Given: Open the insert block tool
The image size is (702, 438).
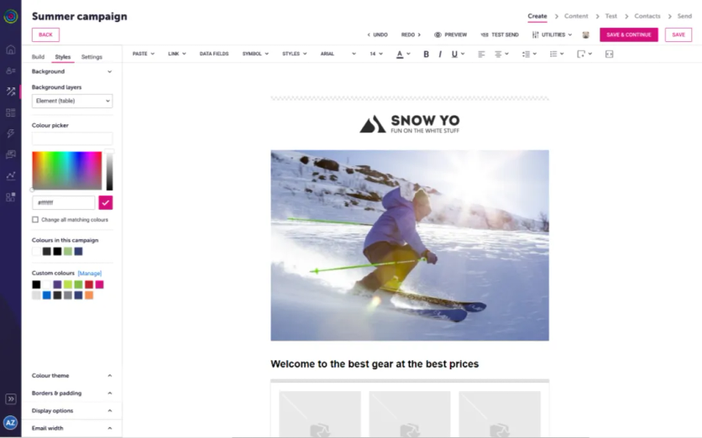Looking at the screenshot, I should 584,55.
